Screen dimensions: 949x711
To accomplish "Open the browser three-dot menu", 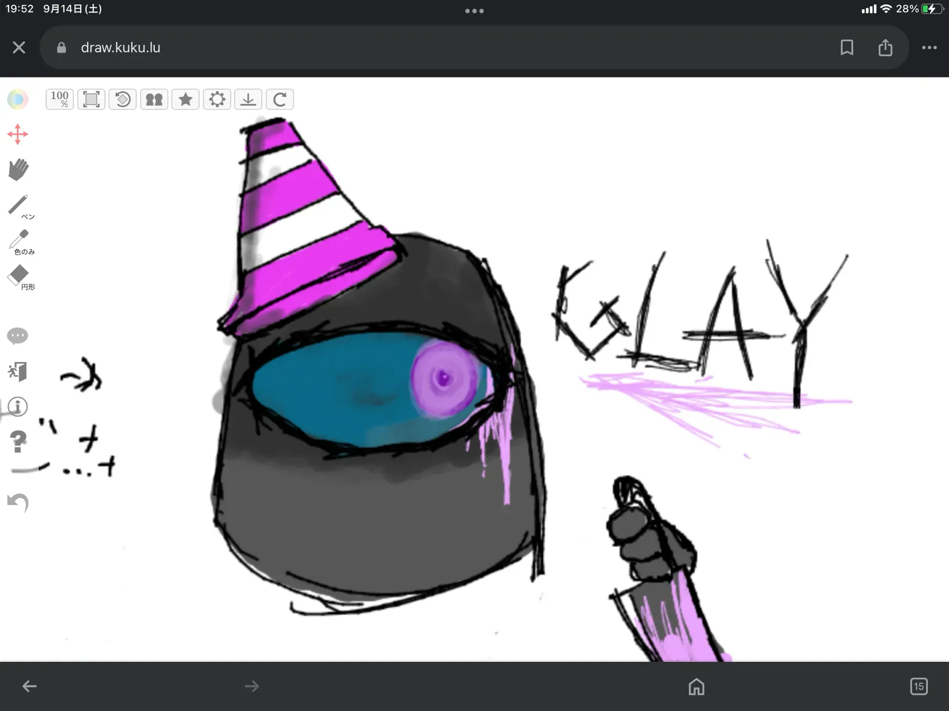I will [x=929, y=48].
